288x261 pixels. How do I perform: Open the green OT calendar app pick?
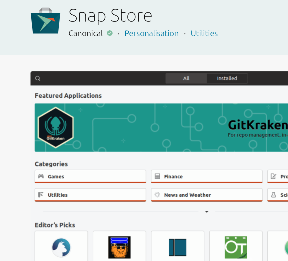(x=236, y=246)
